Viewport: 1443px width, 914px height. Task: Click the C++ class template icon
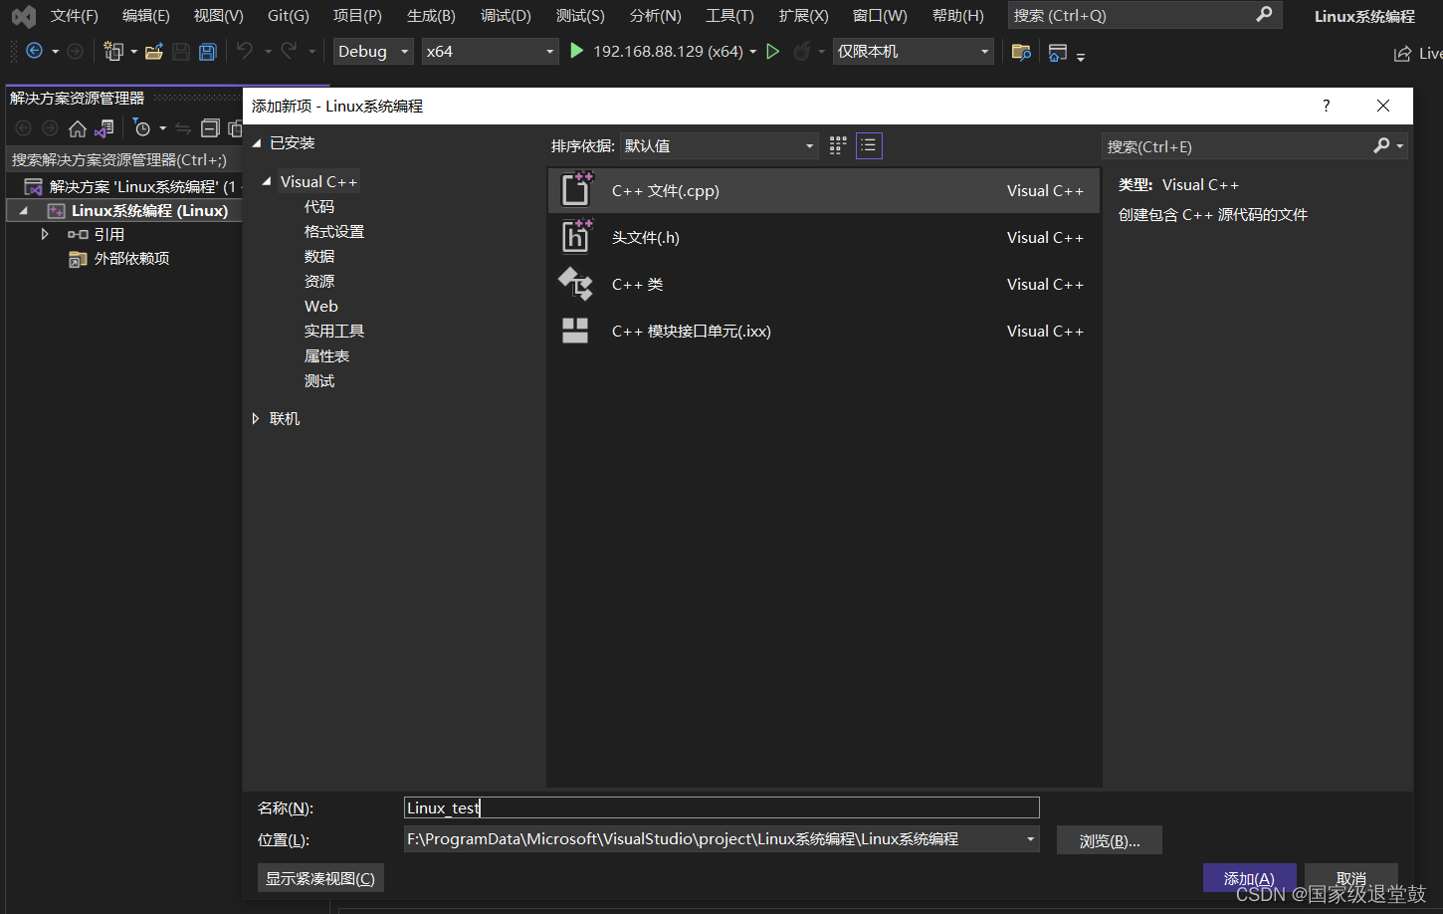click(575, 284)
